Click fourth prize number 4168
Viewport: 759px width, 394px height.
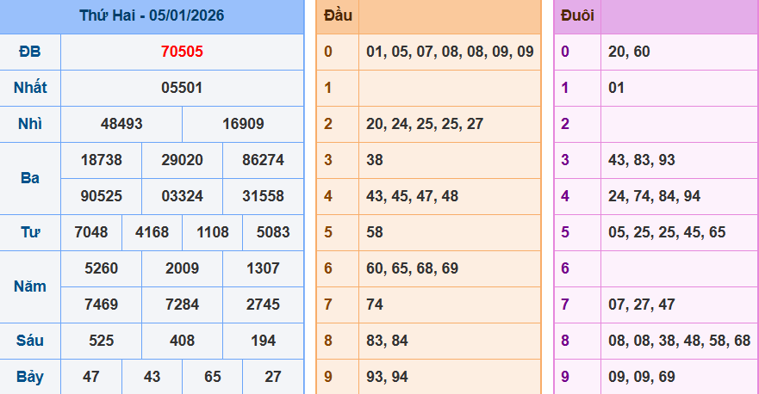tap(152, 232)
